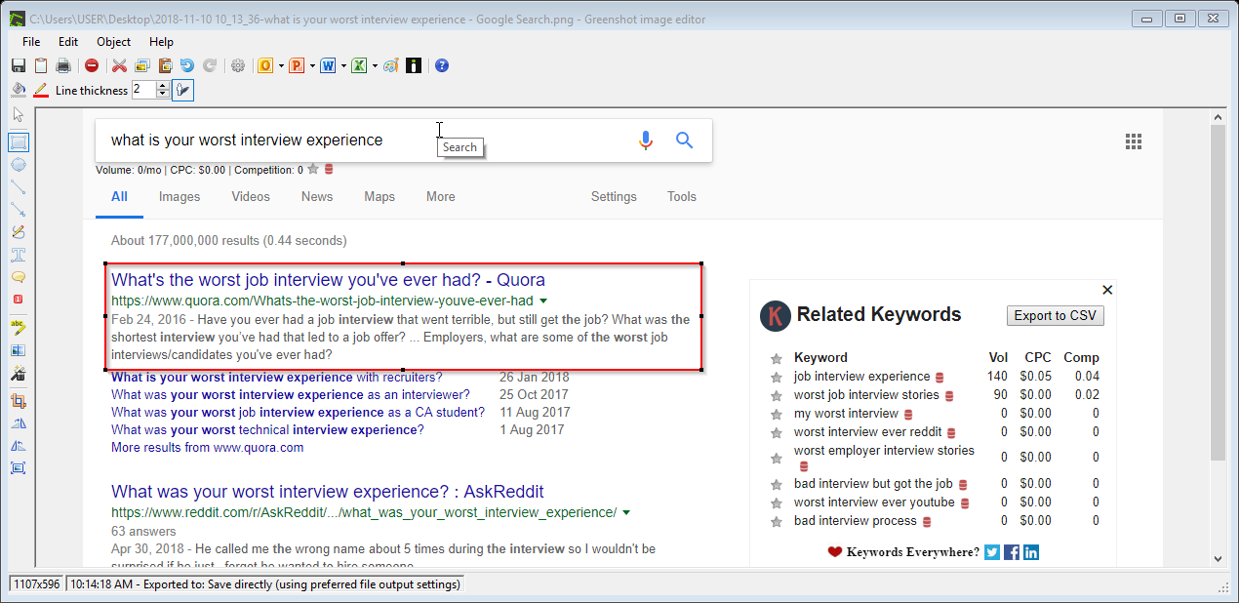Open Greenshot editor settings
This screenshot has height=603, width=1239.
pos(238,65)
